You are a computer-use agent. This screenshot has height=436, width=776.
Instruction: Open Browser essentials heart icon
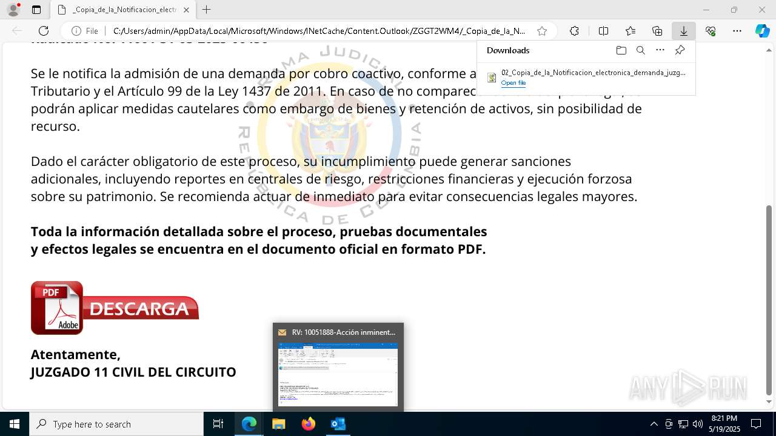(x=711, y=31)
